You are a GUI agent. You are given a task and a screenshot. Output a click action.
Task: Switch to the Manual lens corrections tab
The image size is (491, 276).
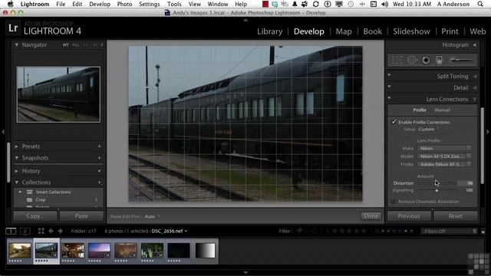coord(442,110)
